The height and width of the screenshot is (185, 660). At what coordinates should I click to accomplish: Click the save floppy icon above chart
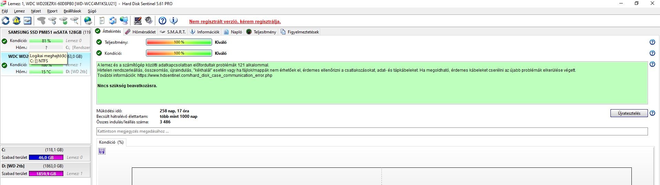[x=102, y=151]
